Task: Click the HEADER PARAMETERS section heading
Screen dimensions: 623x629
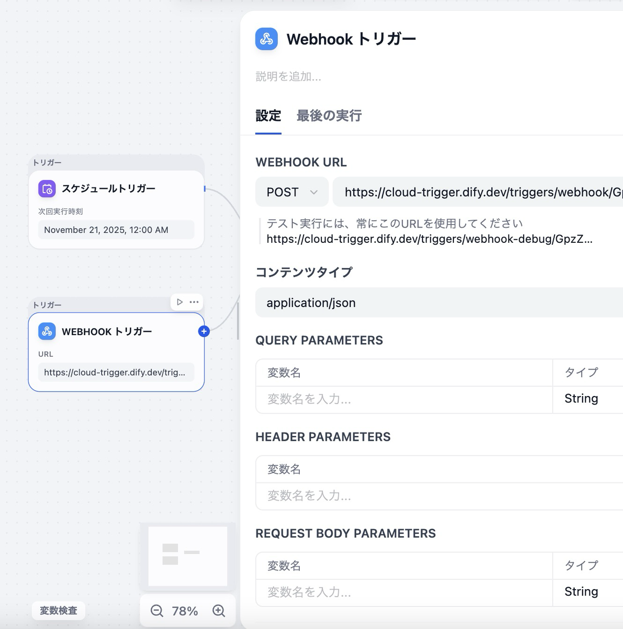Action: click(x=323, y=437)
